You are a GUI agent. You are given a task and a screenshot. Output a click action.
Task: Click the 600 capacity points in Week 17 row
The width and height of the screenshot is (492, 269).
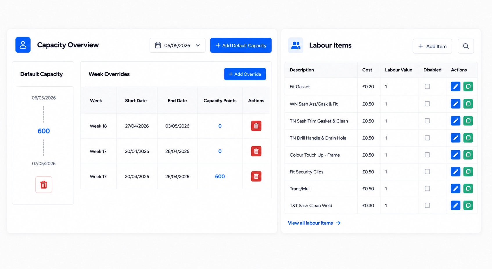[x=220, y=176]
